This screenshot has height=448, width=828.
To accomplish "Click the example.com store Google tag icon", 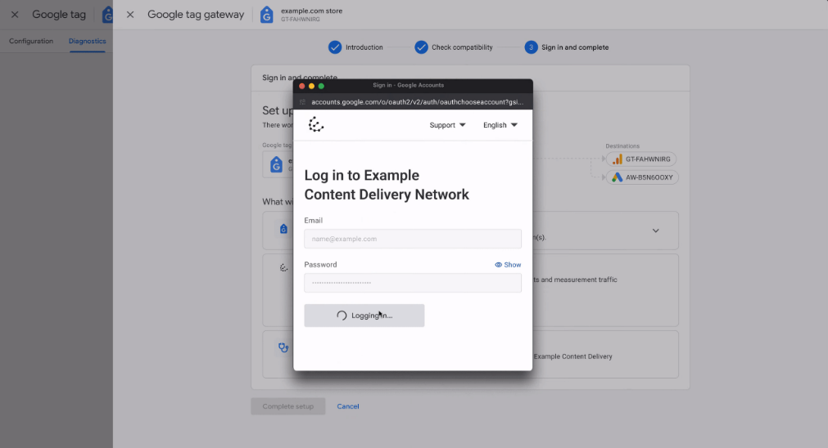I will (x=267, y=15).
